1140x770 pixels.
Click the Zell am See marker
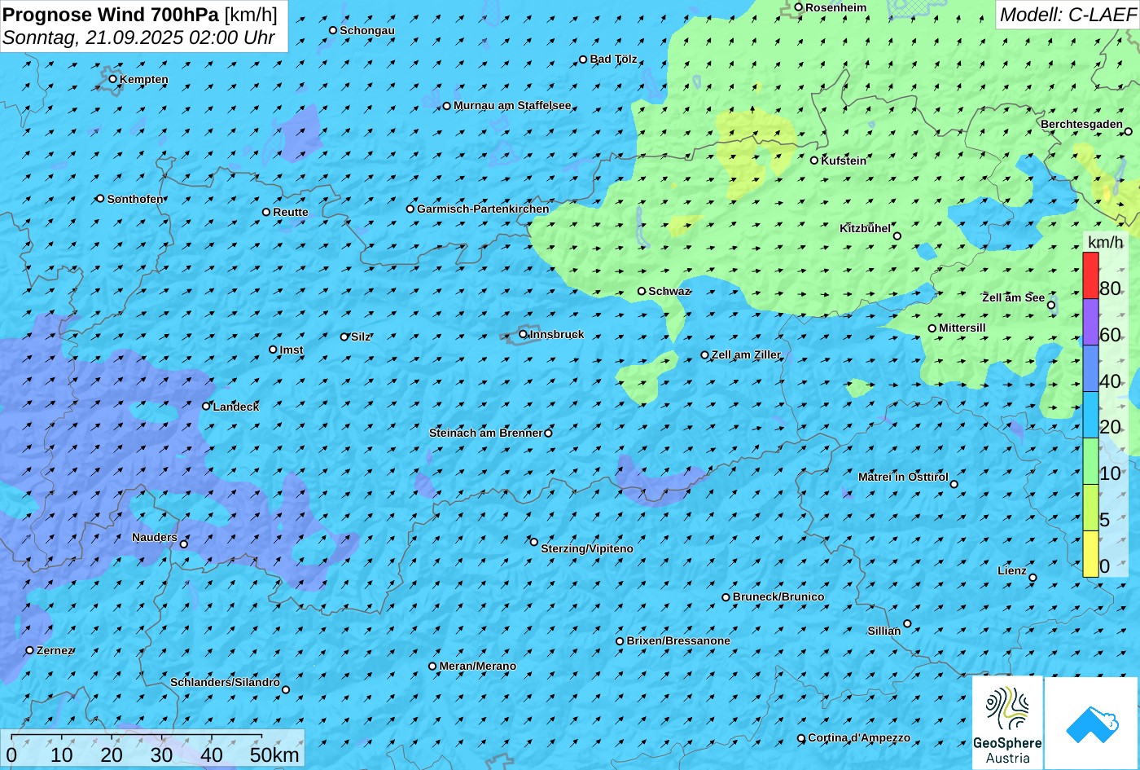pyautogui.click(x=1051, y=306)
